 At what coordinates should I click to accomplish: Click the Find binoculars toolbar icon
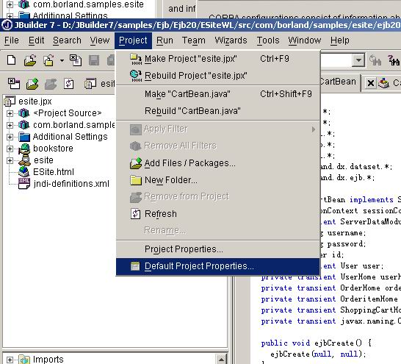coord(375,60)
